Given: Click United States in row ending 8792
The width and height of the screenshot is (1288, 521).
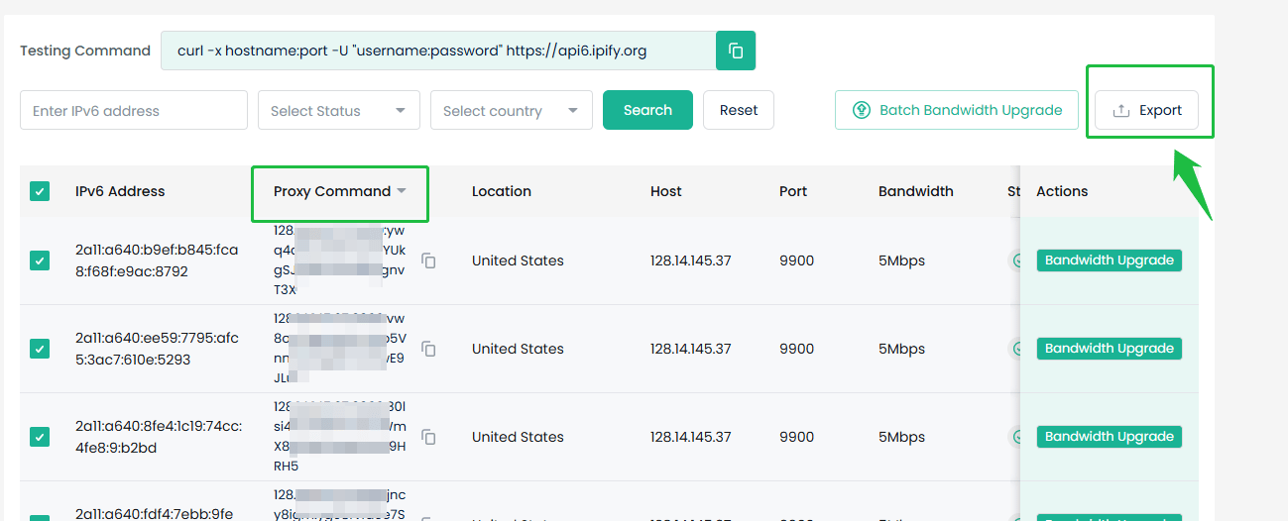Looking at the screenshot, I should (518, 260).
